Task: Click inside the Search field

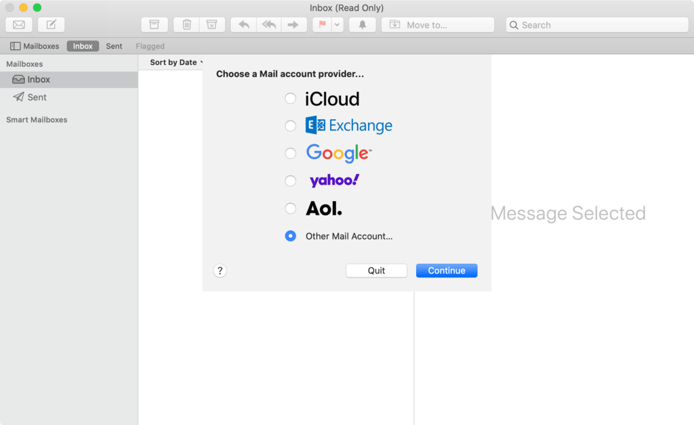Action: 595,24
